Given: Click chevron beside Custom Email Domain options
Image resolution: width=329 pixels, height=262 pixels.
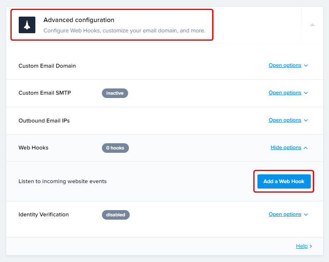Looking at the screenshot, I should (306, 66).
